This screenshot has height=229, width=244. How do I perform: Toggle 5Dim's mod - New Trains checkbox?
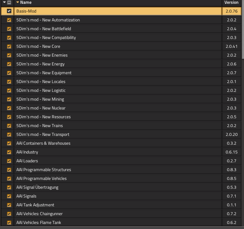point(9,126)
